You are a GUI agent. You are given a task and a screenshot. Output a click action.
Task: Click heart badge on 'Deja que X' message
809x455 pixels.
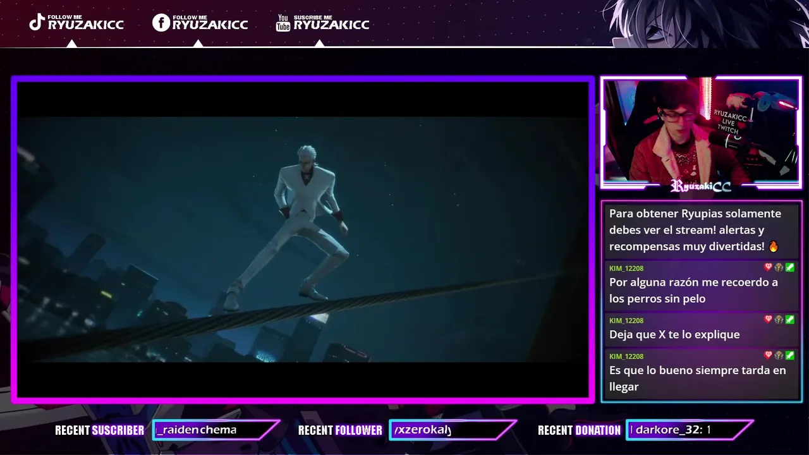pyautogui.click(x=769, y=320)
